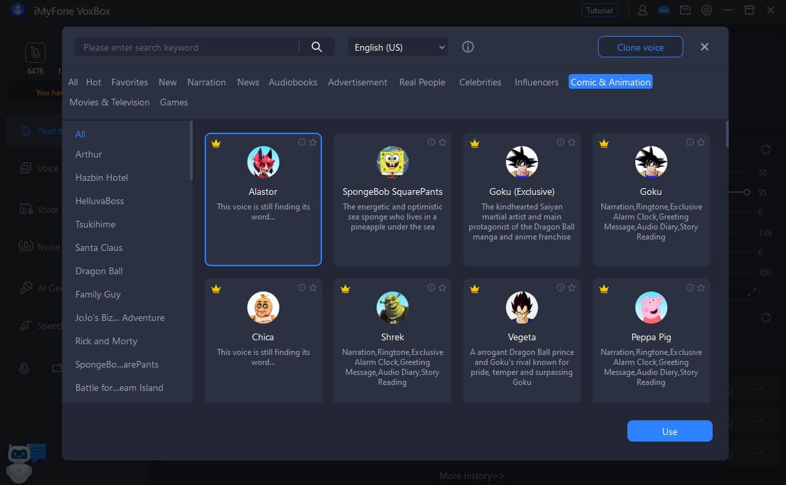Close the voice selection dialog

pos(704,47)
